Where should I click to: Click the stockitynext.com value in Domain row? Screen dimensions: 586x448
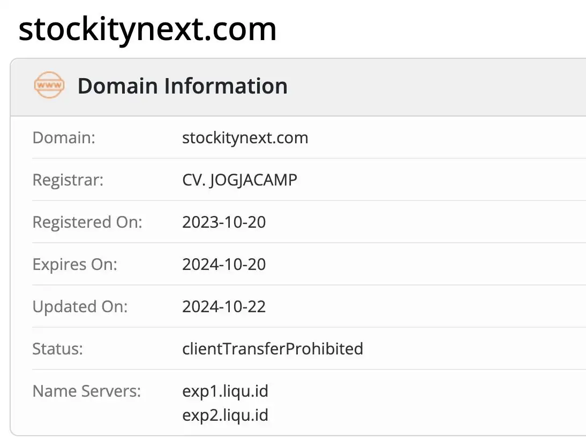245,138
